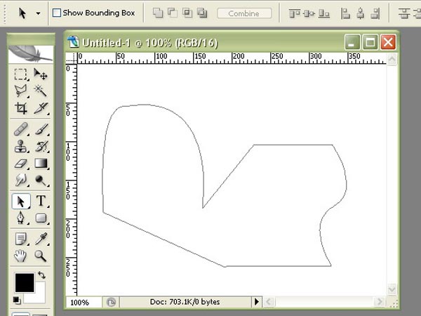Align right edges of paths

point(375,13)
